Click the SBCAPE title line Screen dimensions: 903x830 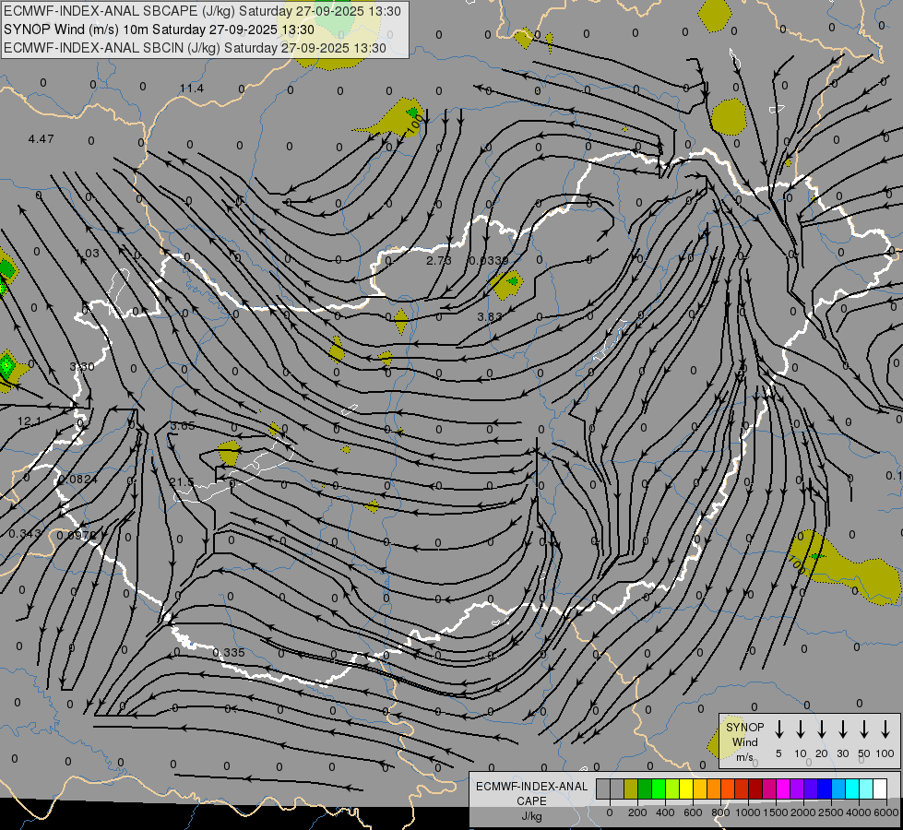[x=202, y=11]
